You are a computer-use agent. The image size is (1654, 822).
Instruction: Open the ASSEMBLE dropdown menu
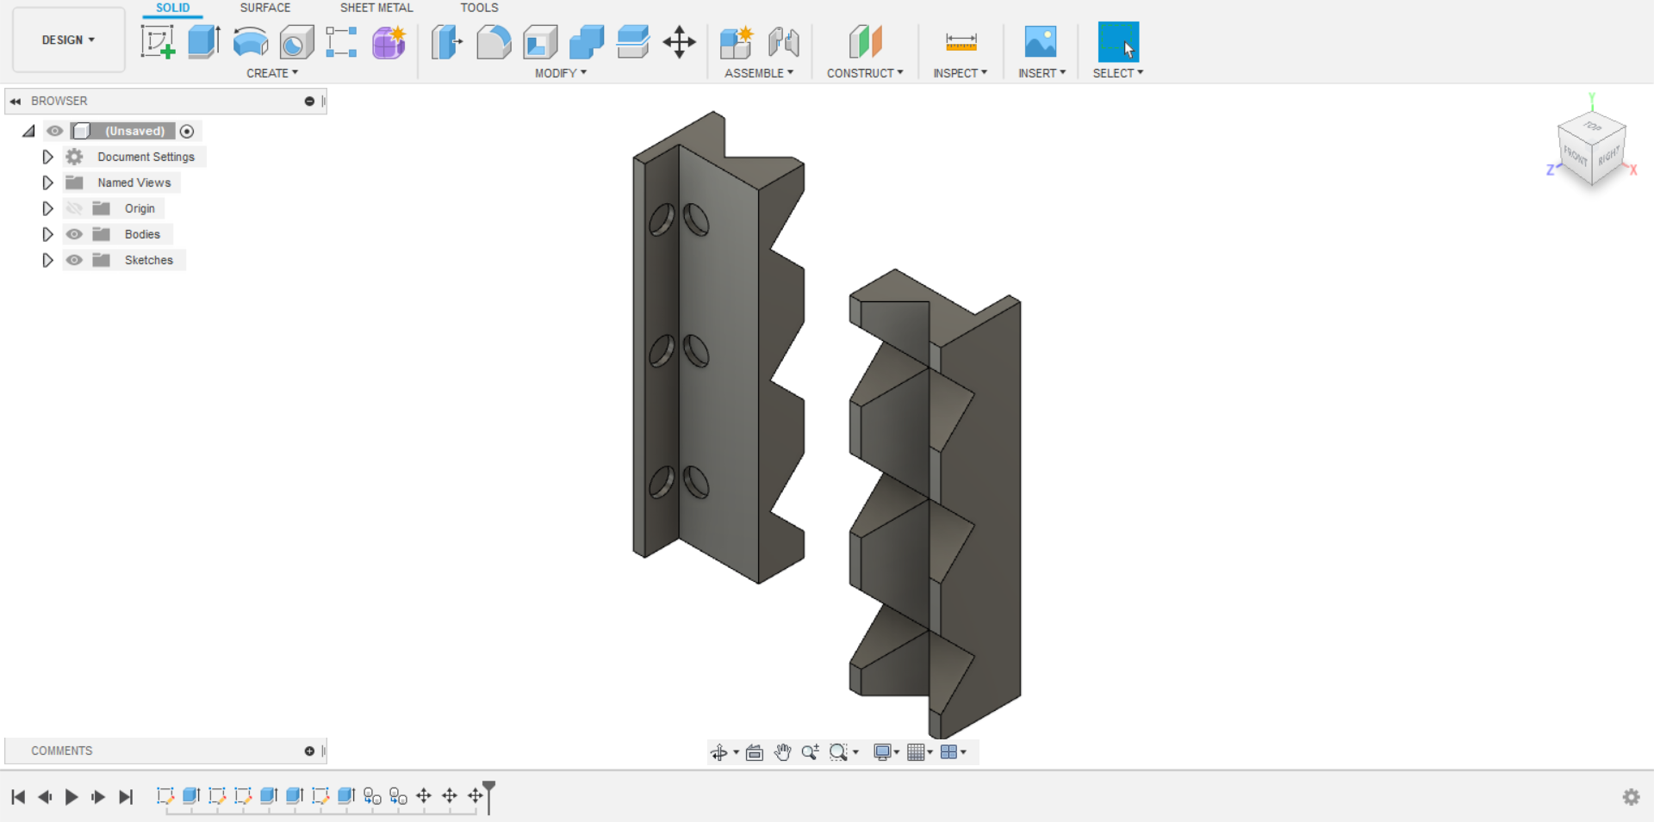[x=759, y=73]
